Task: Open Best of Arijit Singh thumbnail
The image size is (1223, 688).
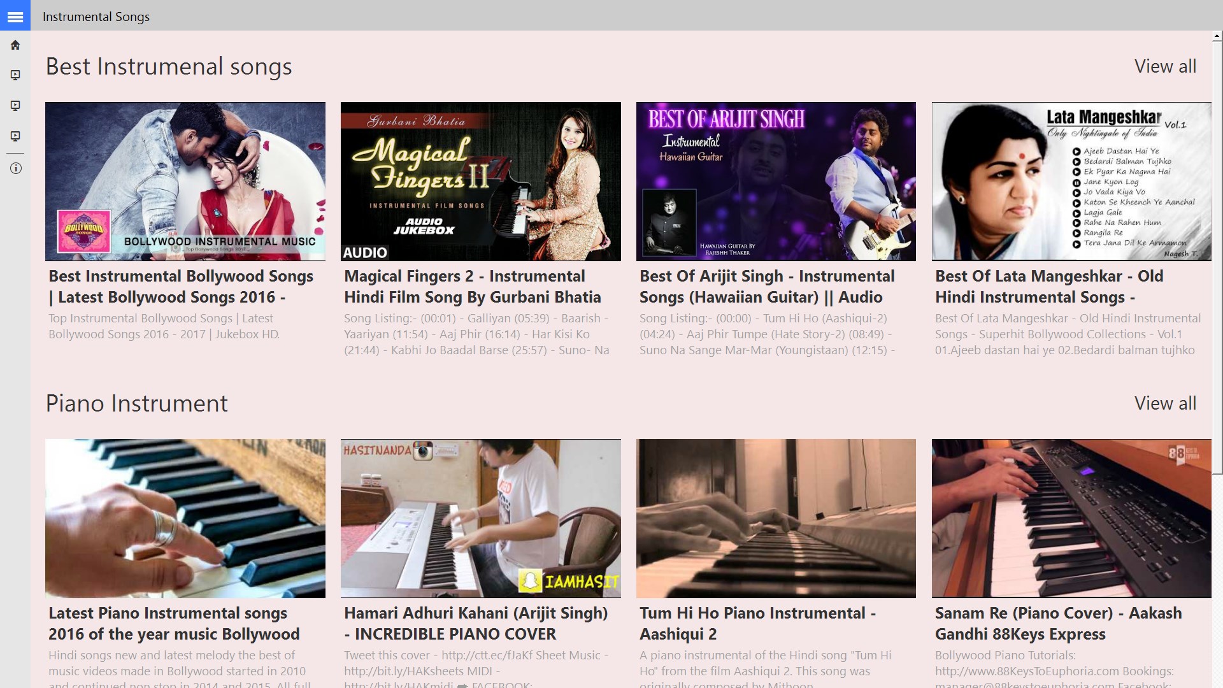Action: click(x=775, y=182)
